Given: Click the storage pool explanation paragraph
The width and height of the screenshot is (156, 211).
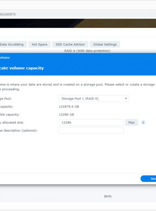Looking at the screenshot, I should point(77,87).
